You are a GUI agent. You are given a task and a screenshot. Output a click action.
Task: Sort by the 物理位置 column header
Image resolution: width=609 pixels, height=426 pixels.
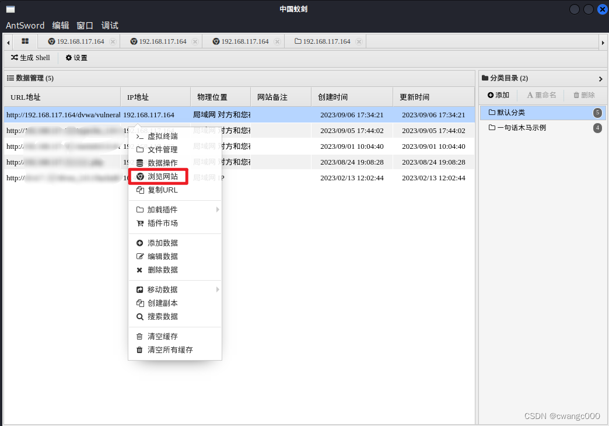tap(220, 97)
